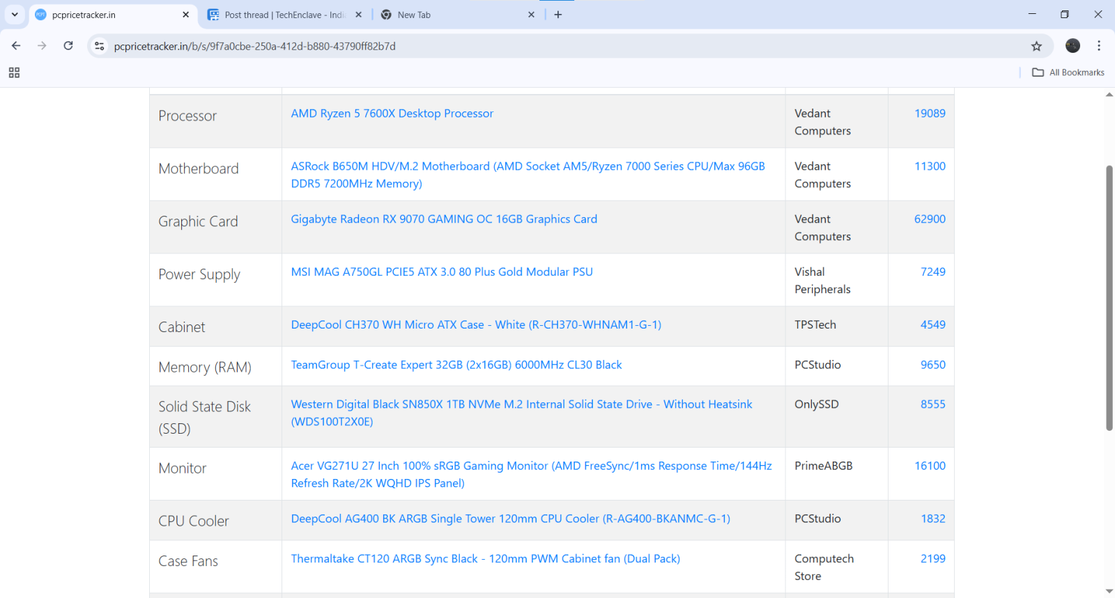Open ASRock B650M HDV/M.2 motherboard link
Viewport: 1115px width, 598px height.
(528, 175)
